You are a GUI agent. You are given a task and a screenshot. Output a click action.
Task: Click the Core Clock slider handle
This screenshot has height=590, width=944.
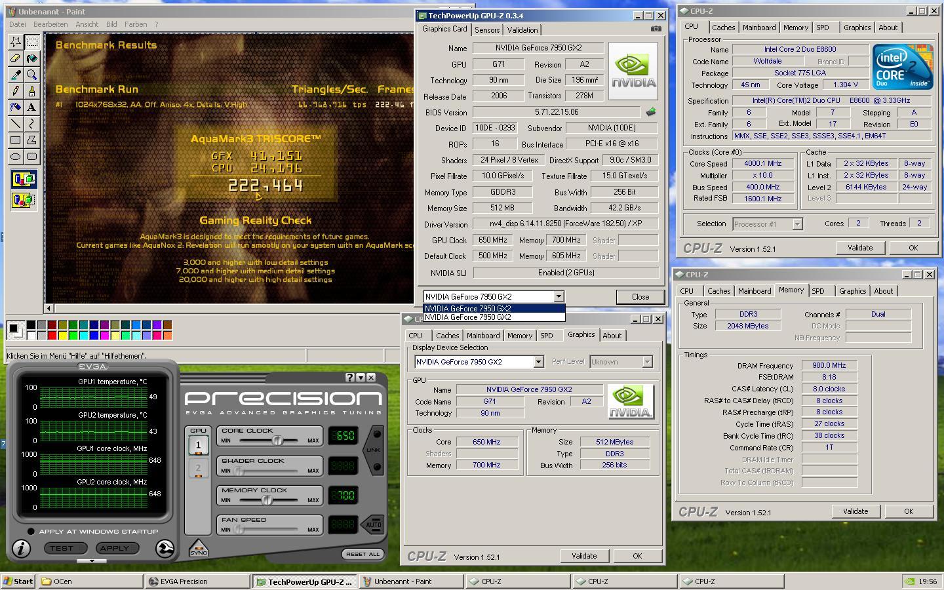[277, 441]
